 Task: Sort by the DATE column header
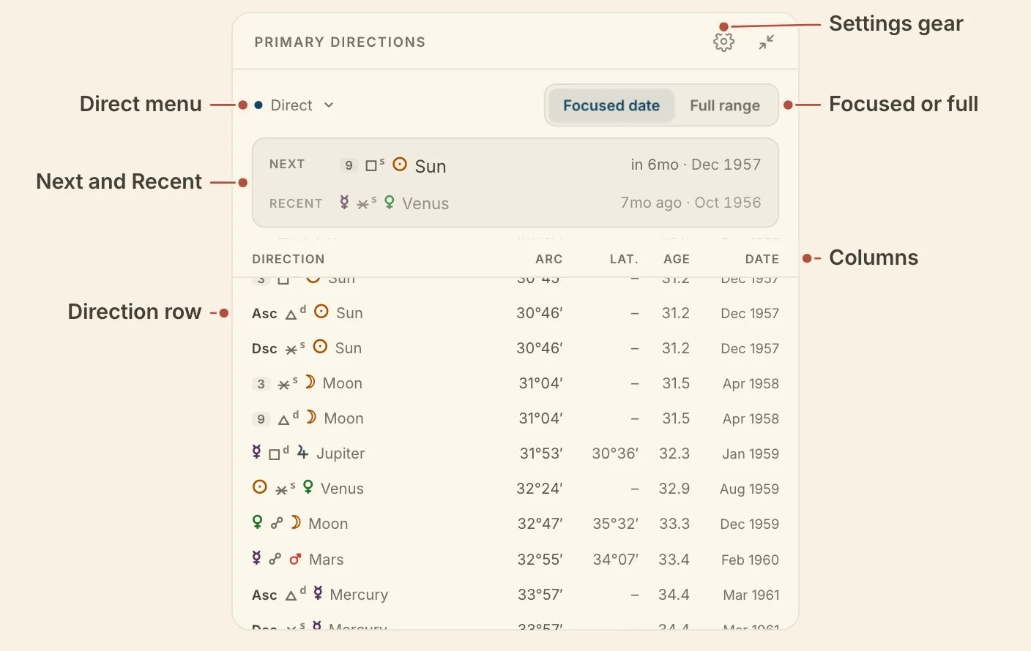(x=762, y=259)
